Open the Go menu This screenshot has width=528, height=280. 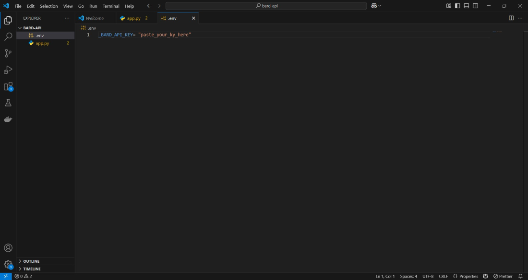point(81,6)
